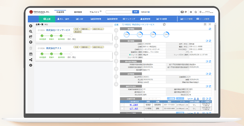Screen dimensions: 244x126
Task: Click the share icon in the left sidebar
Action: 31,60
